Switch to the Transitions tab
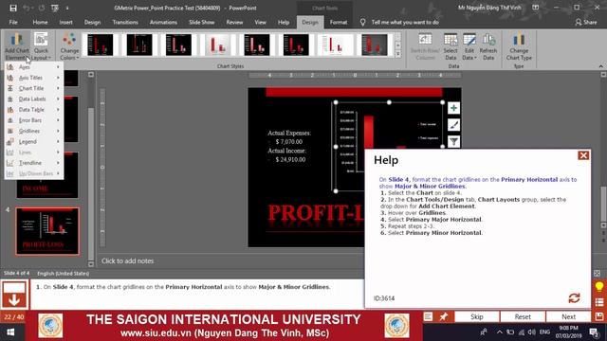607x341 pixels. pos(125,23)
